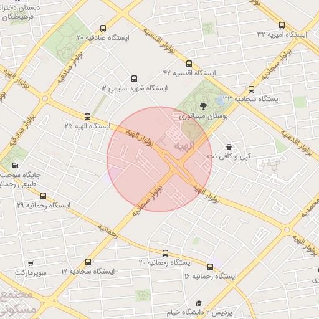Click the الهیه neighborhood label inside the red circle
The image size is (319, 319).
184,146
